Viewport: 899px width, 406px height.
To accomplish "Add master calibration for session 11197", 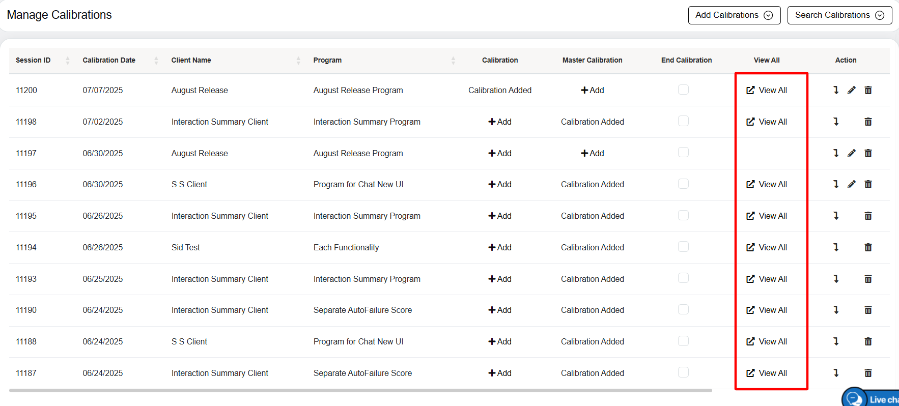I will pyautogui.click(x=593, y=153).
